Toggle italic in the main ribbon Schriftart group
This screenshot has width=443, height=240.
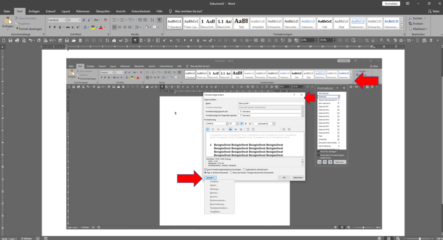(x=55, y=27)
